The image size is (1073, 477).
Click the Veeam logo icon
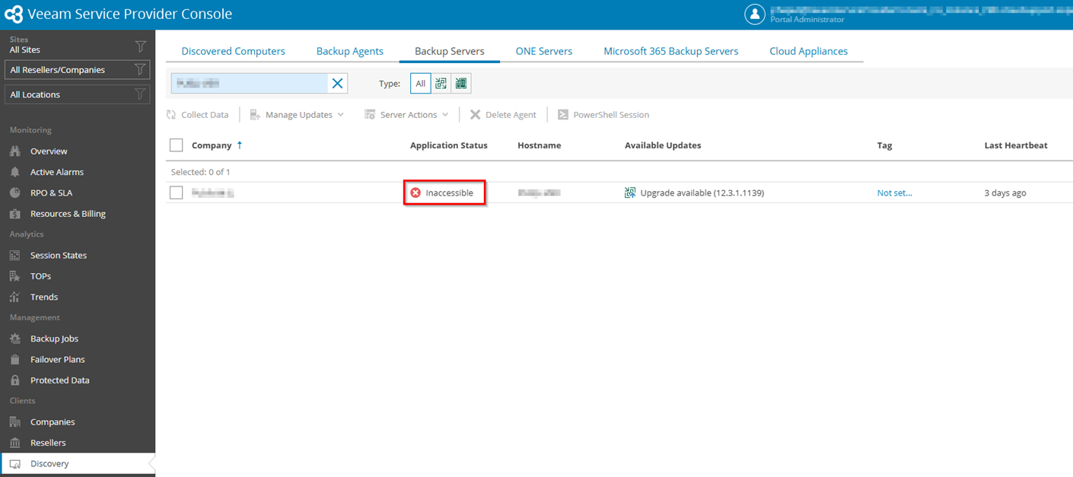14,14
